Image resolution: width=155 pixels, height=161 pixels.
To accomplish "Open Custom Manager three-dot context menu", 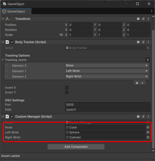I will coord(148,116).
